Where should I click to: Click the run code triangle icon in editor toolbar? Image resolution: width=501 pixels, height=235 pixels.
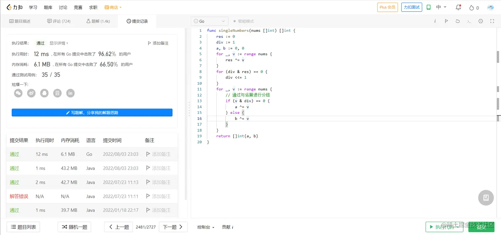point(446,21)
